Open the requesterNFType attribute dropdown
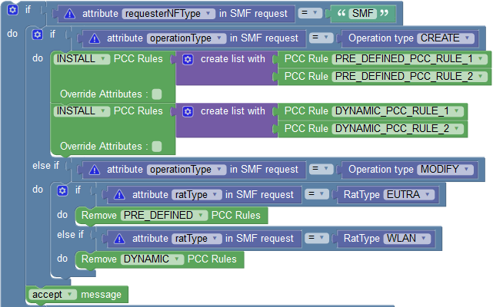The height and width of the screenshot is (307, 493). pyautogui.click(x=168, y=14)
